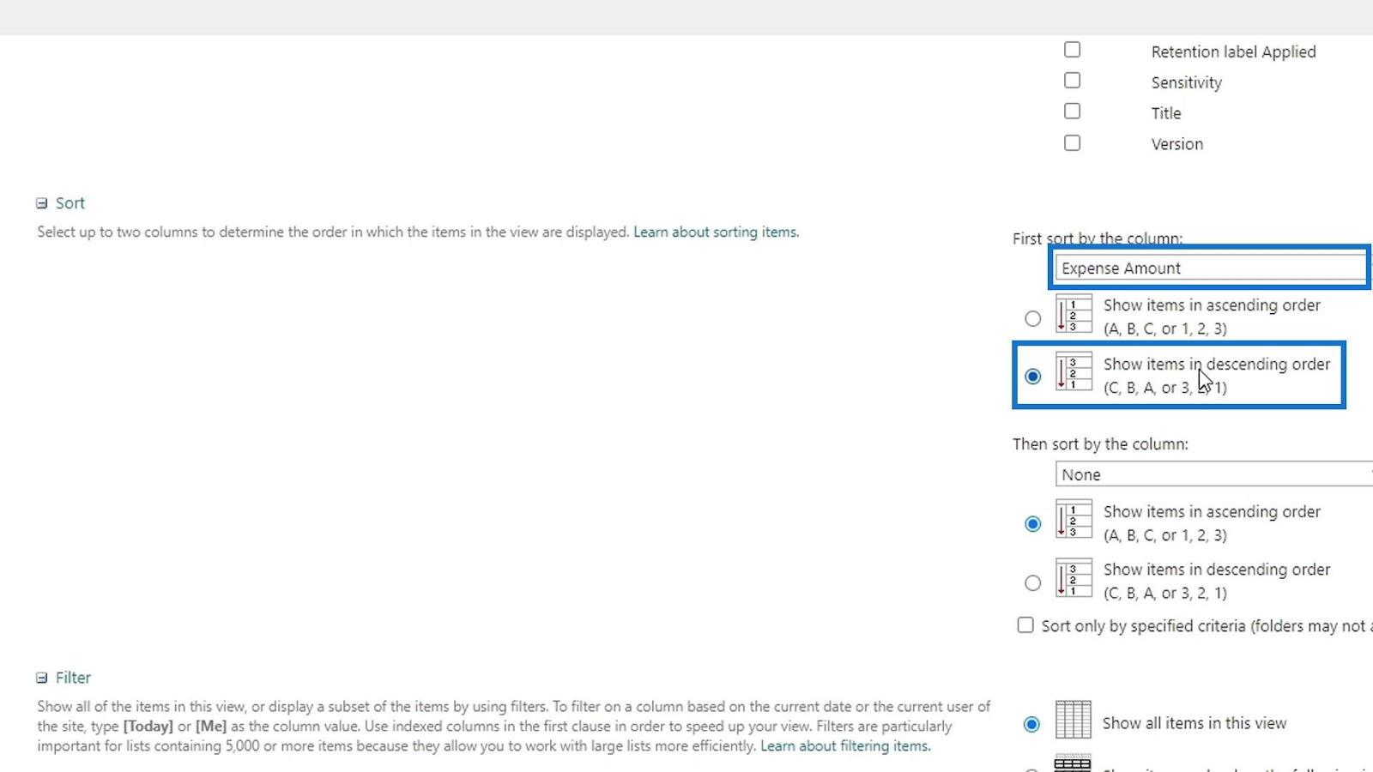The width and height of the screenshot is (1373, 772).
Task: Collapse the Filter section
Action: point(41,678)
